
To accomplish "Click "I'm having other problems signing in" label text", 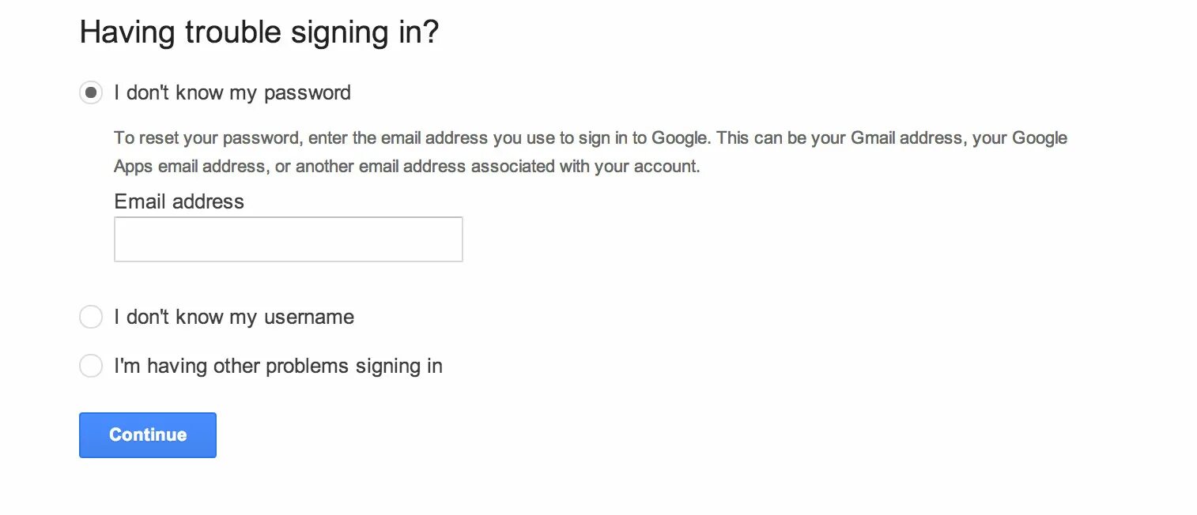I will point(278,367).
